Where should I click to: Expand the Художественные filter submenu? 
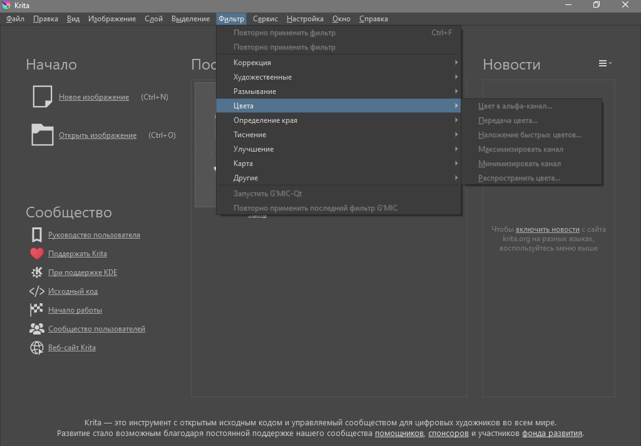[339, 77]
